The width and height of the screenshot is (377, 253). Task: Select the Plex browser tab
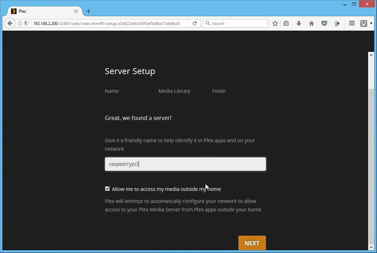point(45,11)
